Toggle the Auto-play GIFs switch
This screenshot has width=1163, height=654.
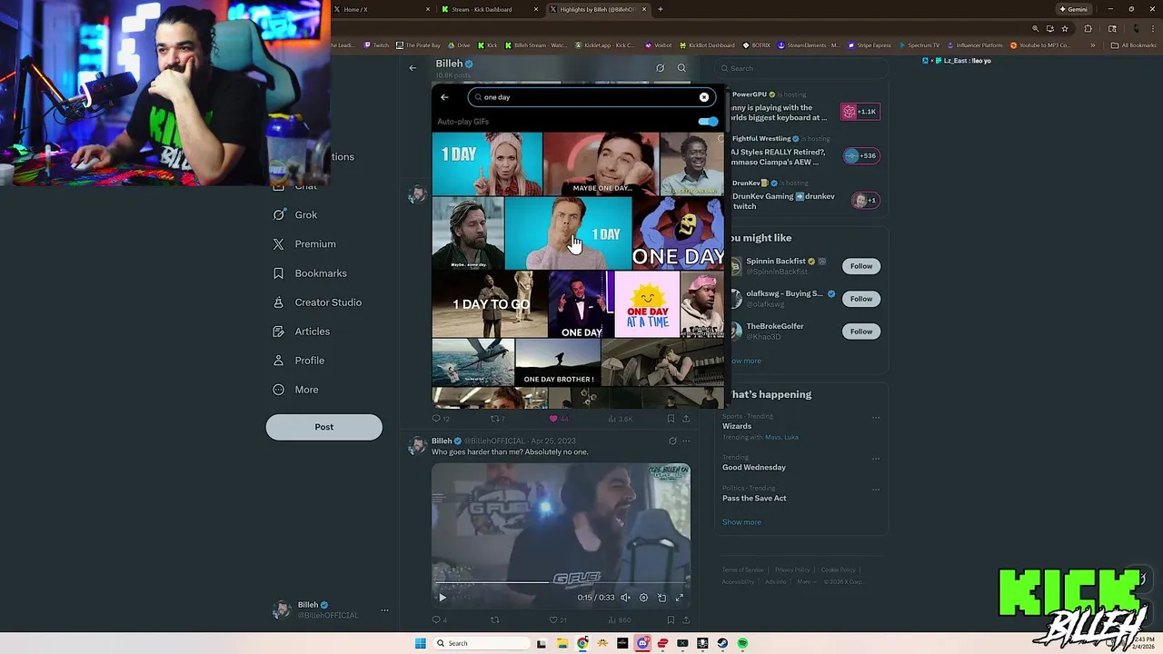708,122
